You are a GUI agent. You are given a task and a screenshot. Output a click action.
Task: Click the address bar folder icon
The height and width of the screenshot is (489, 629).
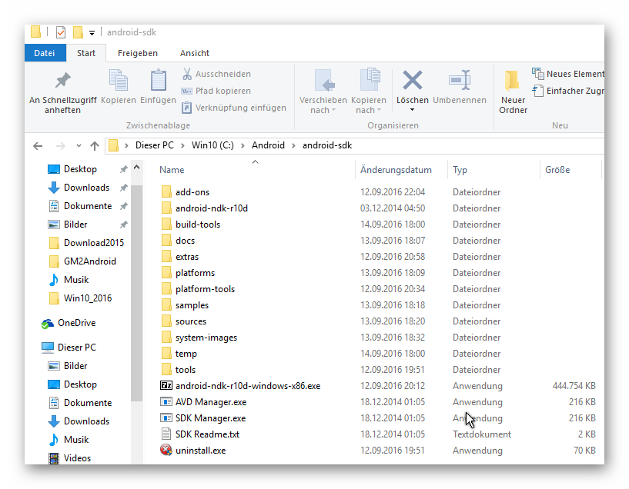113,145
